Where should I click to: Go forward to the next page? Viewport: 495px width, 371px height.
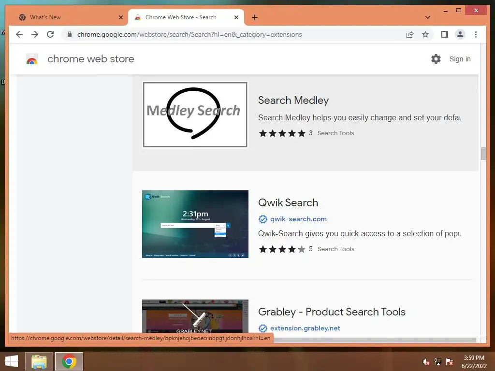35,34
